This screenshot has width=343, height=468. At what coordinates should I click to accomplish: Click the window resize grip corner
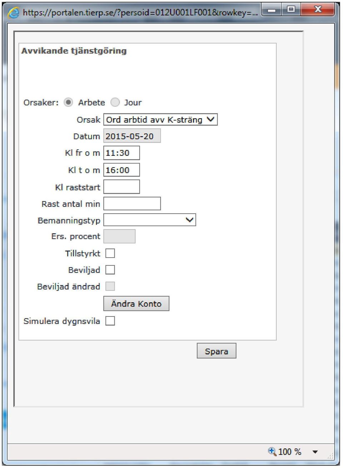tap(330, 456)
